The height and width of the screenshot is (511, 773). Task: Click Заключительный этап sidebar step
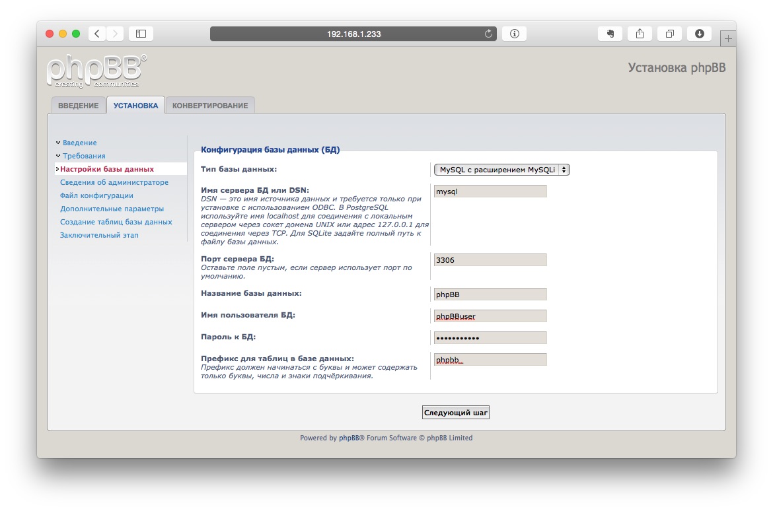click(x=99, y=236)
